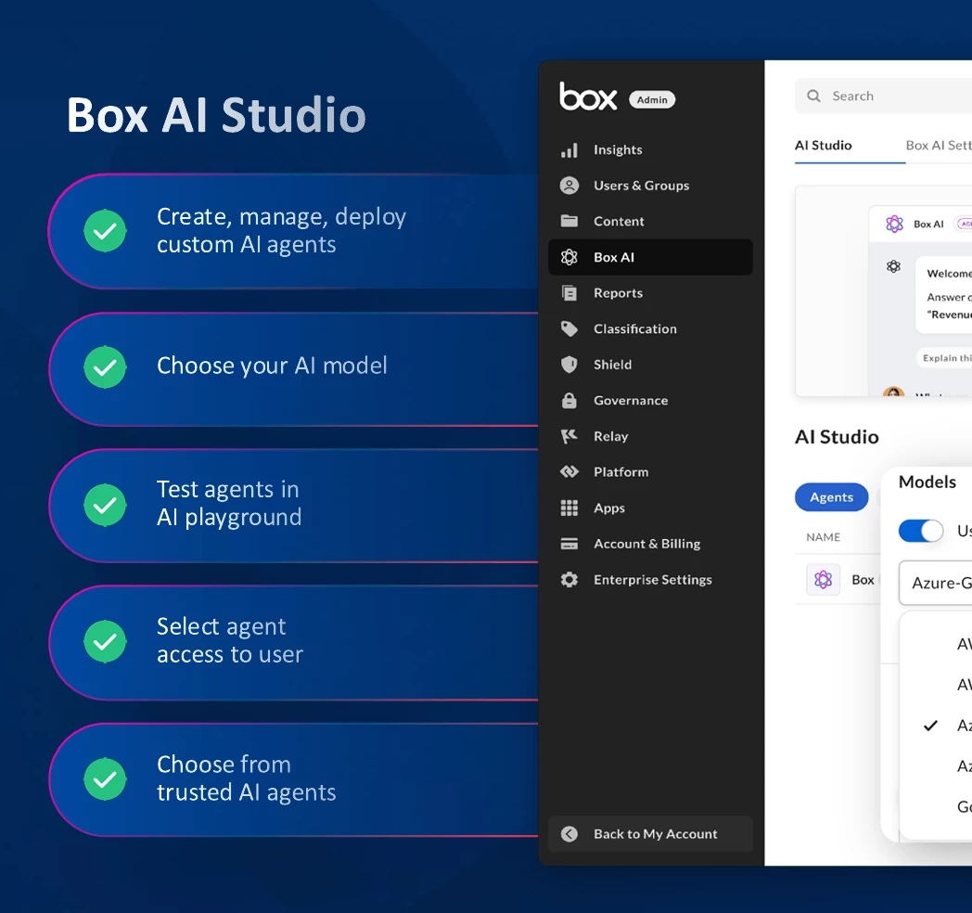Click the Insights bar chart icon

(x=569, y=150)
